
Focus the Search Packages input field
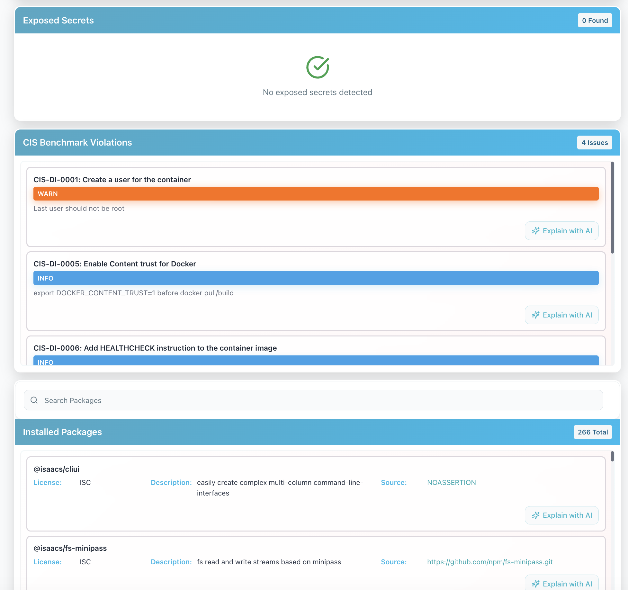coord(318,400)
